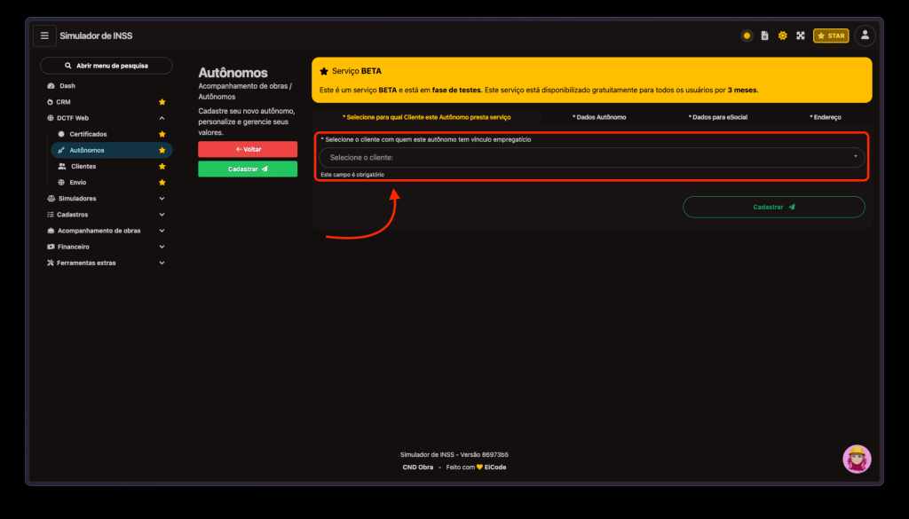The image size is (909, 519).
Task: Expand the Financeiro section chevron
Action: (162, 247)
